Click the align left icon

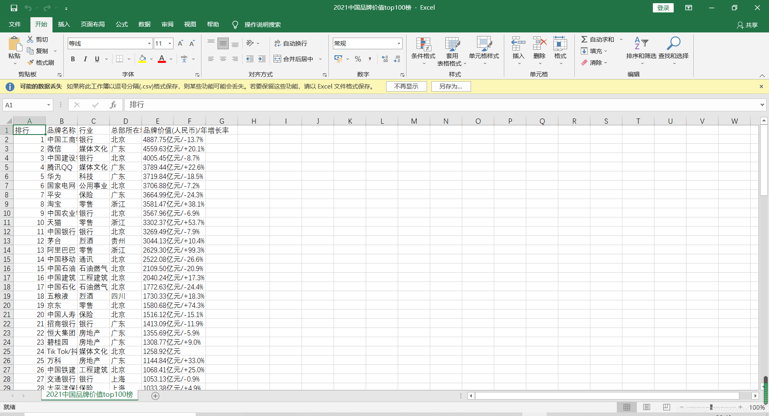[211, 59]
